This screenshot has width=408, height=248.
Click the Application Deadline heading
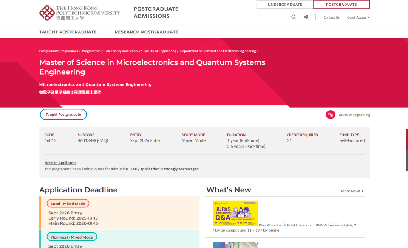pos(78,190)
